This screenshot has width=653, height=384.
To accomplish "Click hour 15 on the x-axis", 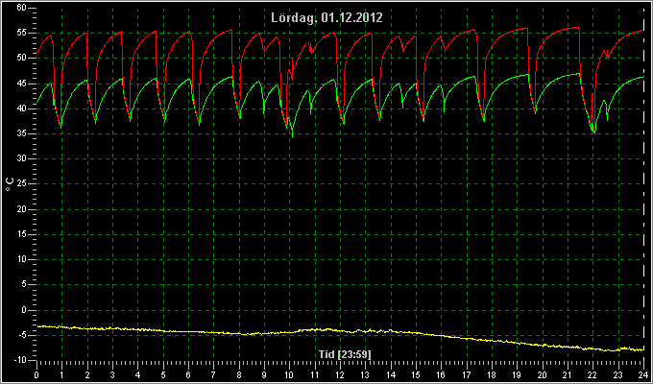I will click(416, 374).
